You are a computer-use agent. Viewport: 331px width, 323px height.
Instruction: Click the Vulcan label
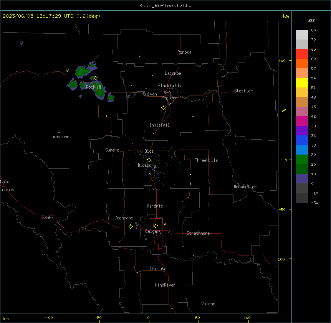coord(208,304)
